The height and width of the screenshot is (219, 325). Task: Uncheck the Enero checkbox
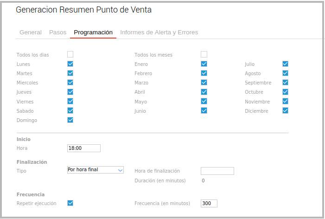click(204, 64)
